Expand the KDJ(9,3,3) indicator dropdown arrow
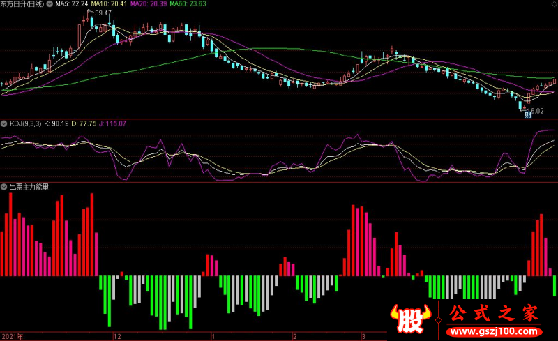 tap(3, 124)
